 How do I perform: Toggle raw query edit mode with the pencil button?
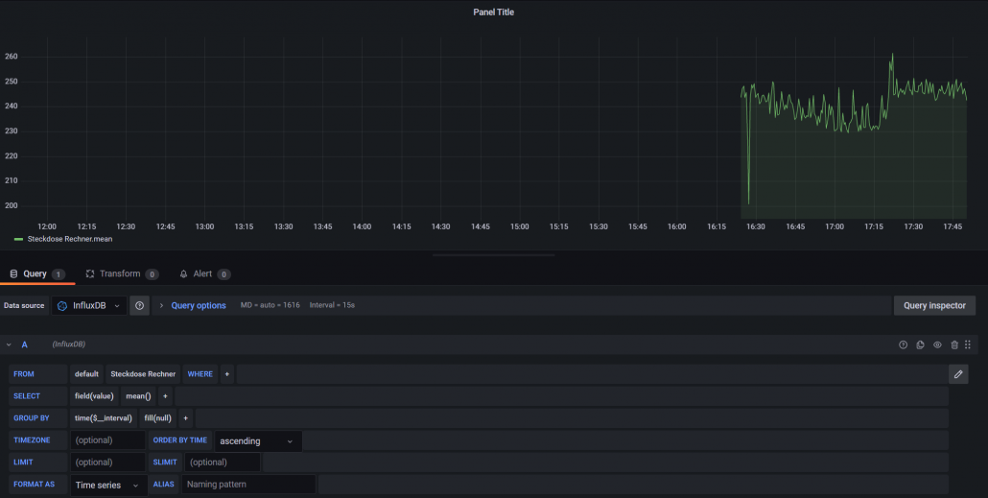click(x=958, y=374)
